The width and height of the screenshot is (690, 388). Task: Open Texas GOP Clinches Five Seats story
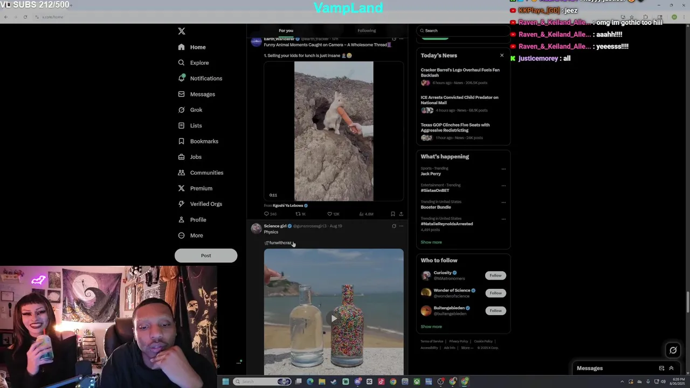tap(456, 128)
